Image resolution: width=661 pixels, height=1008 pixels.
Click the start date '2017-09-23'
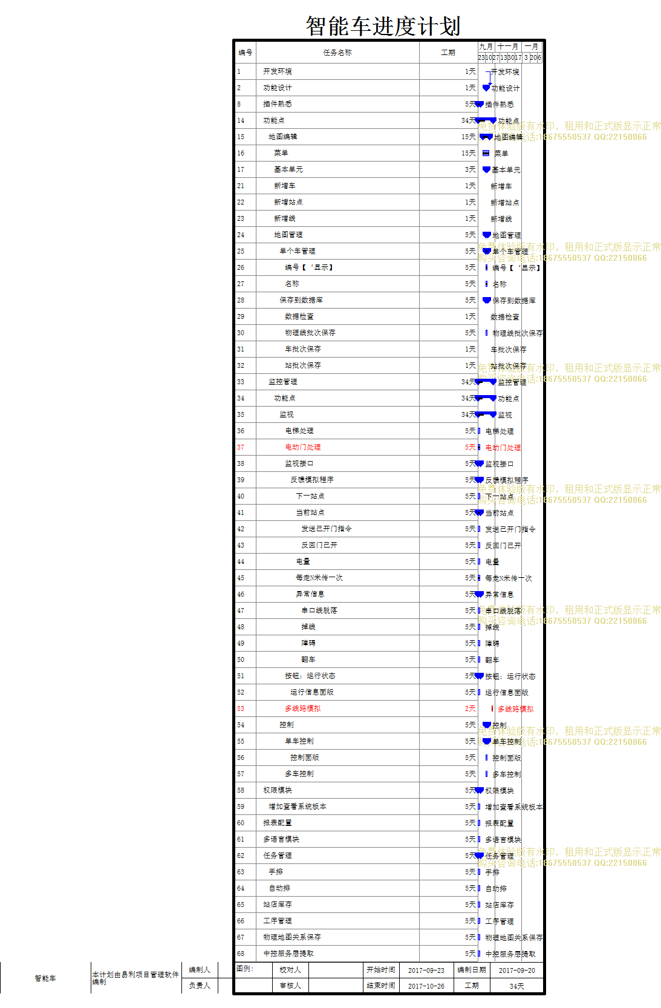click(x=426, y=970)
